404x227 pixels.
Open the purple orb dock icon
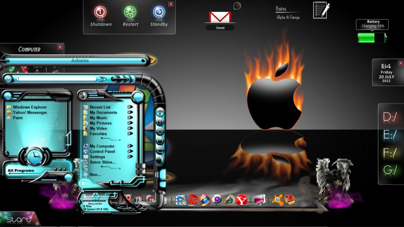coord(217,200)
